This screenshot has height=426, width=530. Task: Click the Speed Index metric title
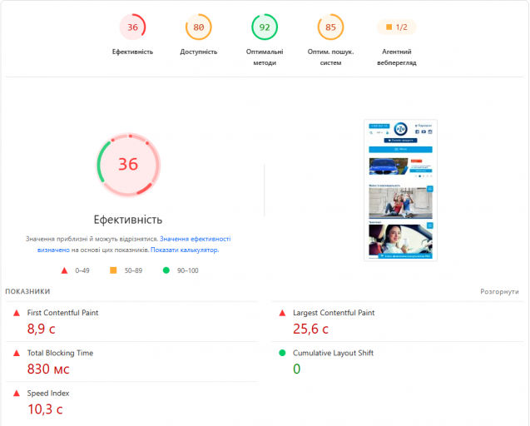(x=48, y=394)
